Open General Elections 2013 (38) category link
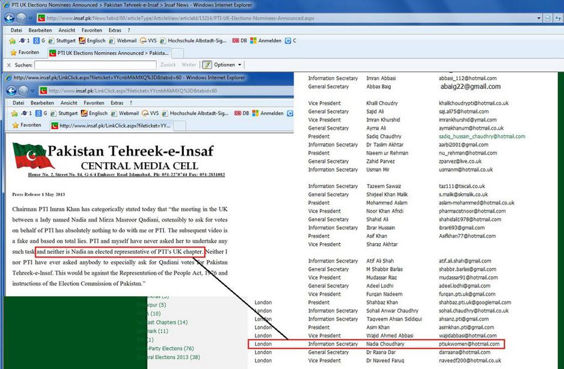Screen dimensions: 564x369 [169, 357]
